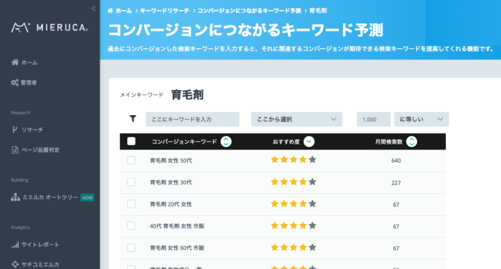Sort by コンバージョンキーワード column arrows
501x269 pixels.
click(x=226, y=141)
